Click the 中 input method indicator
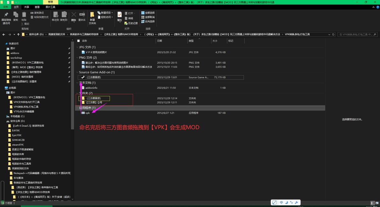This screenshot has height=207, width=380. click(281, 203)
